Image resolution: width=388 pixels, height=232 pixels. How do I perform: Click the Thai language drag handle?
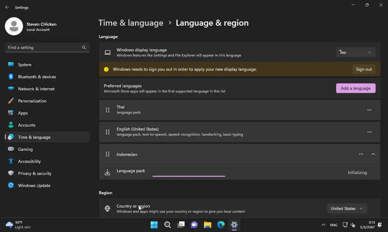(108, 110)
